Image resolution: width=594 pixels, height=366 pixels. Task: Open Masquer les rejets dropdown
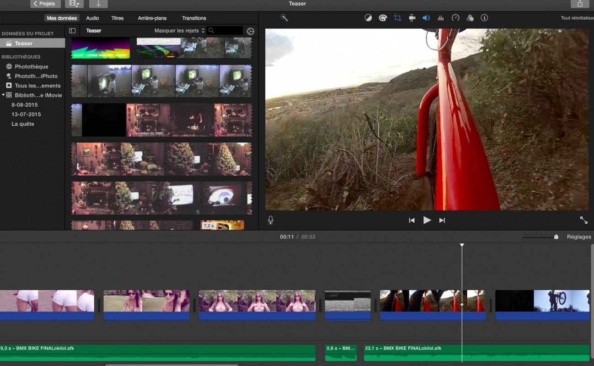[x=180, y=31]
